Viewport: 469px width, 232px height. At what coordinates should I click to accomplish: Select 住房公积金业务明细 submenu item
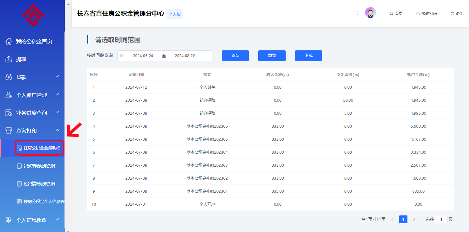click(x=32, y=148)
